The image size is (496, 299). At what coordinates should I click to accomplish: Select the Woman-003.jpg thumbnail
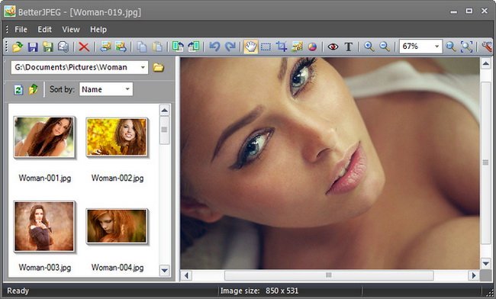(x=44, y=227)
